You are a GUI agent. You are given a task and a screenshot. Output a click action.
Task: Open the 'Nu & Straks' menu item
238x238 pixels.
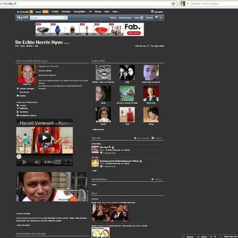click(x=23, y=12)
